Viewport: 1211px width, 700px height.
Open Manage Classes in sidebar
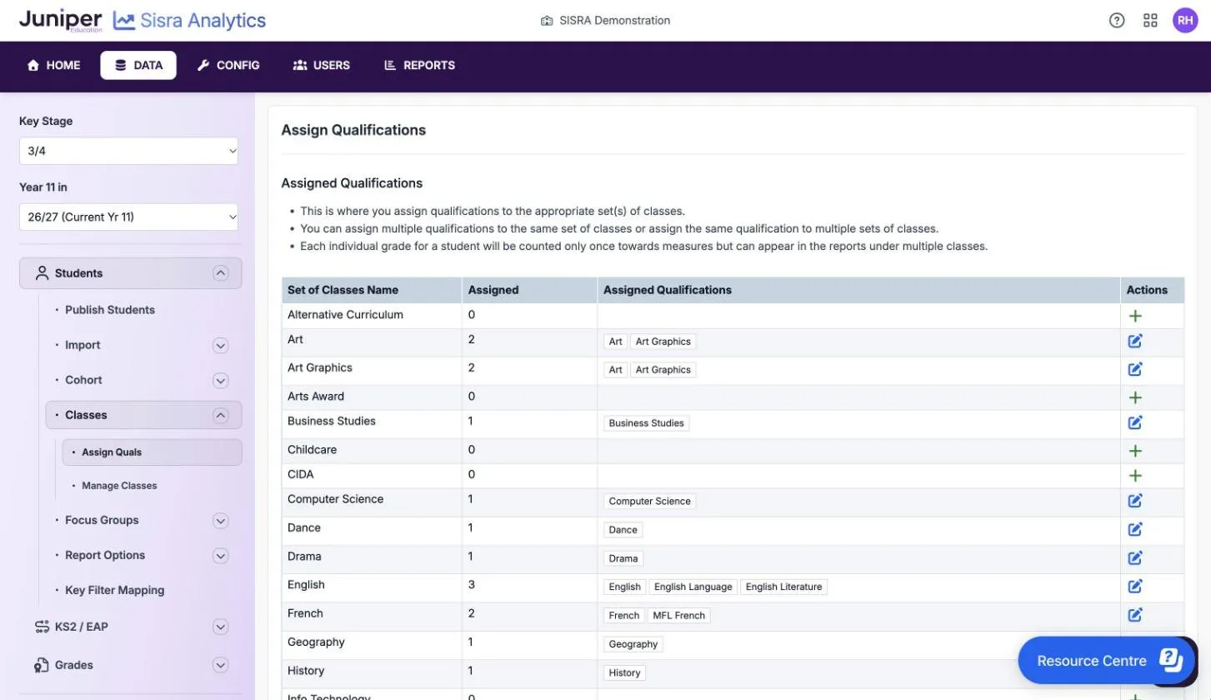pyautogui.click(x=119, y=486)
